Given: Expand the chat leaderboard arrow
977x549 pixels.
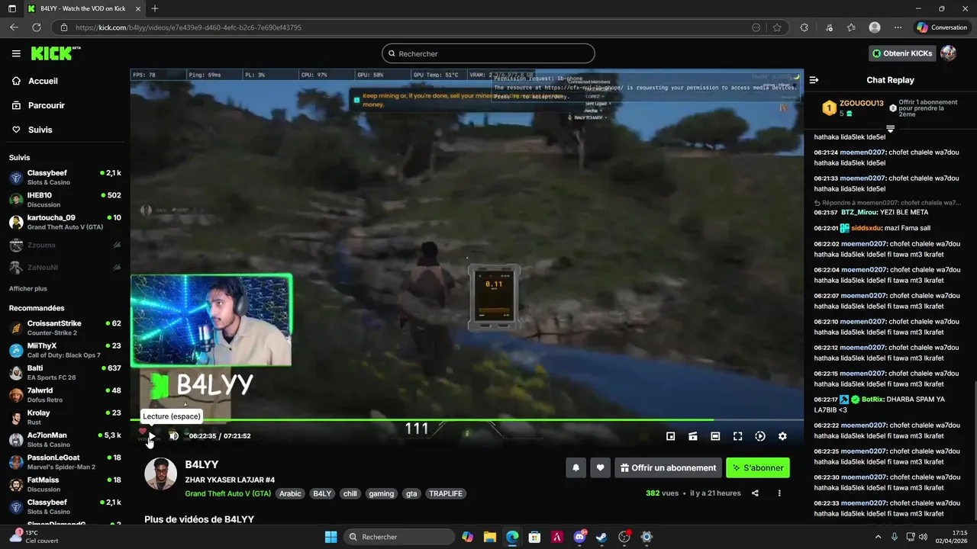Looking at the screenshot, I should (x=890, y=129).
